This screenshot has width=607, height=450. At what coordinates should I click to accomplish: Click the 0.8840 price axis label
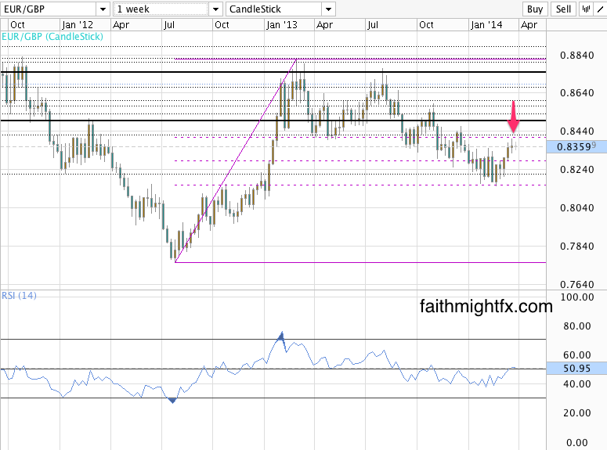click(576, 56)
